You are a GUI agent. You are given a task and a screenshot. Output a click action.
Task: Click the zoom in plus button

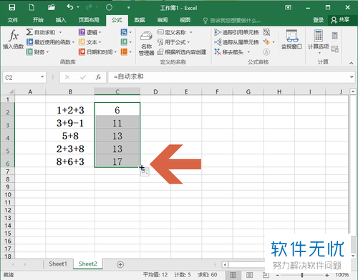point(327,275)
